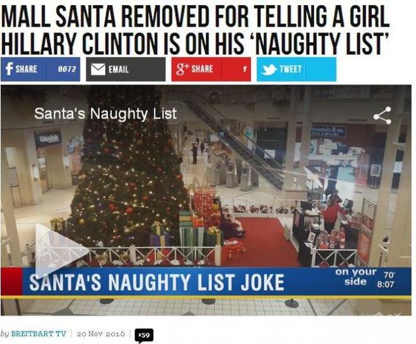Tweet the article using TWEET label

291,69
